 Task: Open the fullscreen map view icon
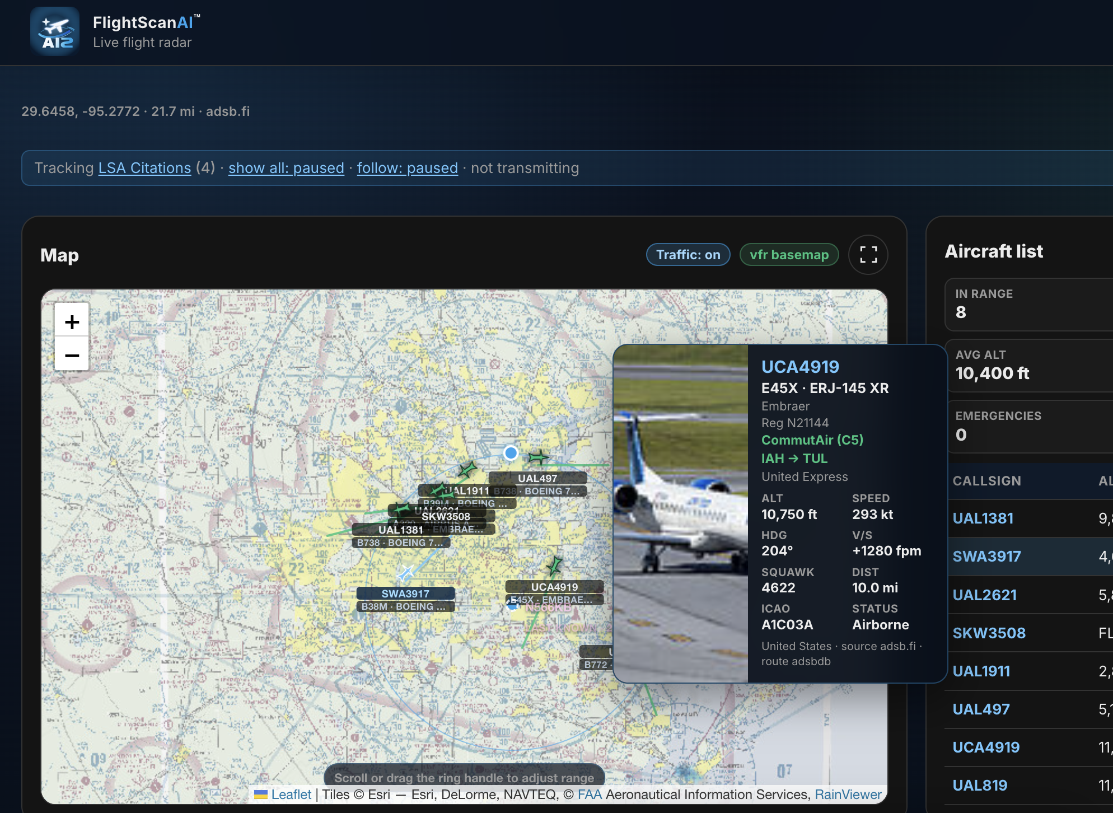[868, 255]
